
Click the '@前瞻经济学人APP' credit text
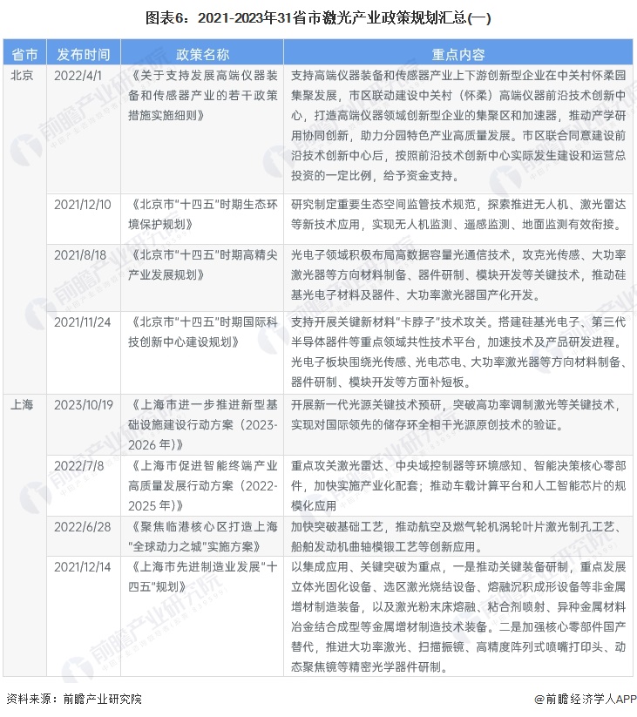pos(585,700)
